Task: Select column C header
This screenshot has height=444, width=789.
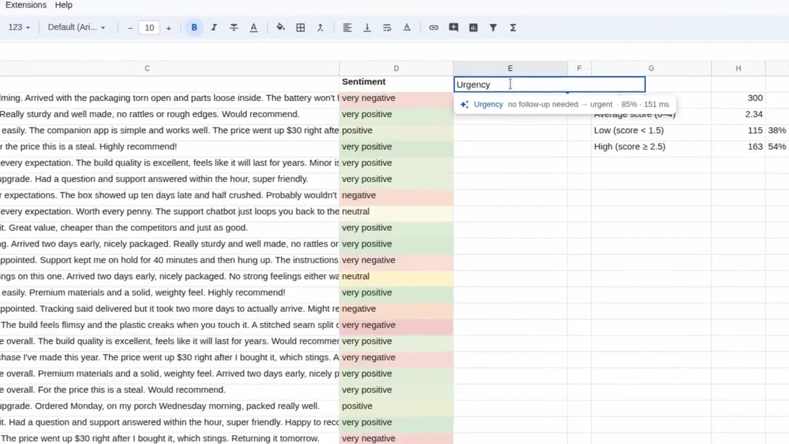Action: [147, 68]
